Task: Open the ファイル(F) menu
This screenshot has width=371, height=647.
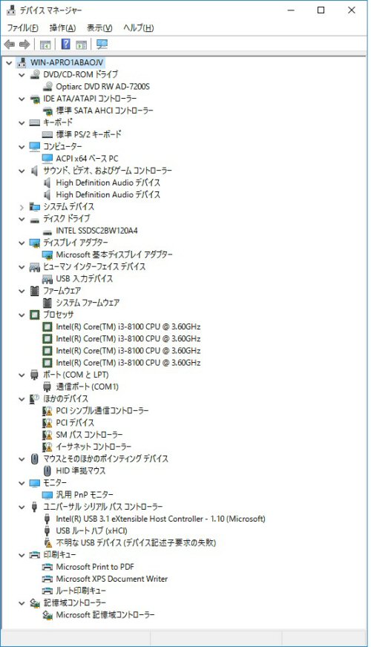Action: click(x=23, y=28)
